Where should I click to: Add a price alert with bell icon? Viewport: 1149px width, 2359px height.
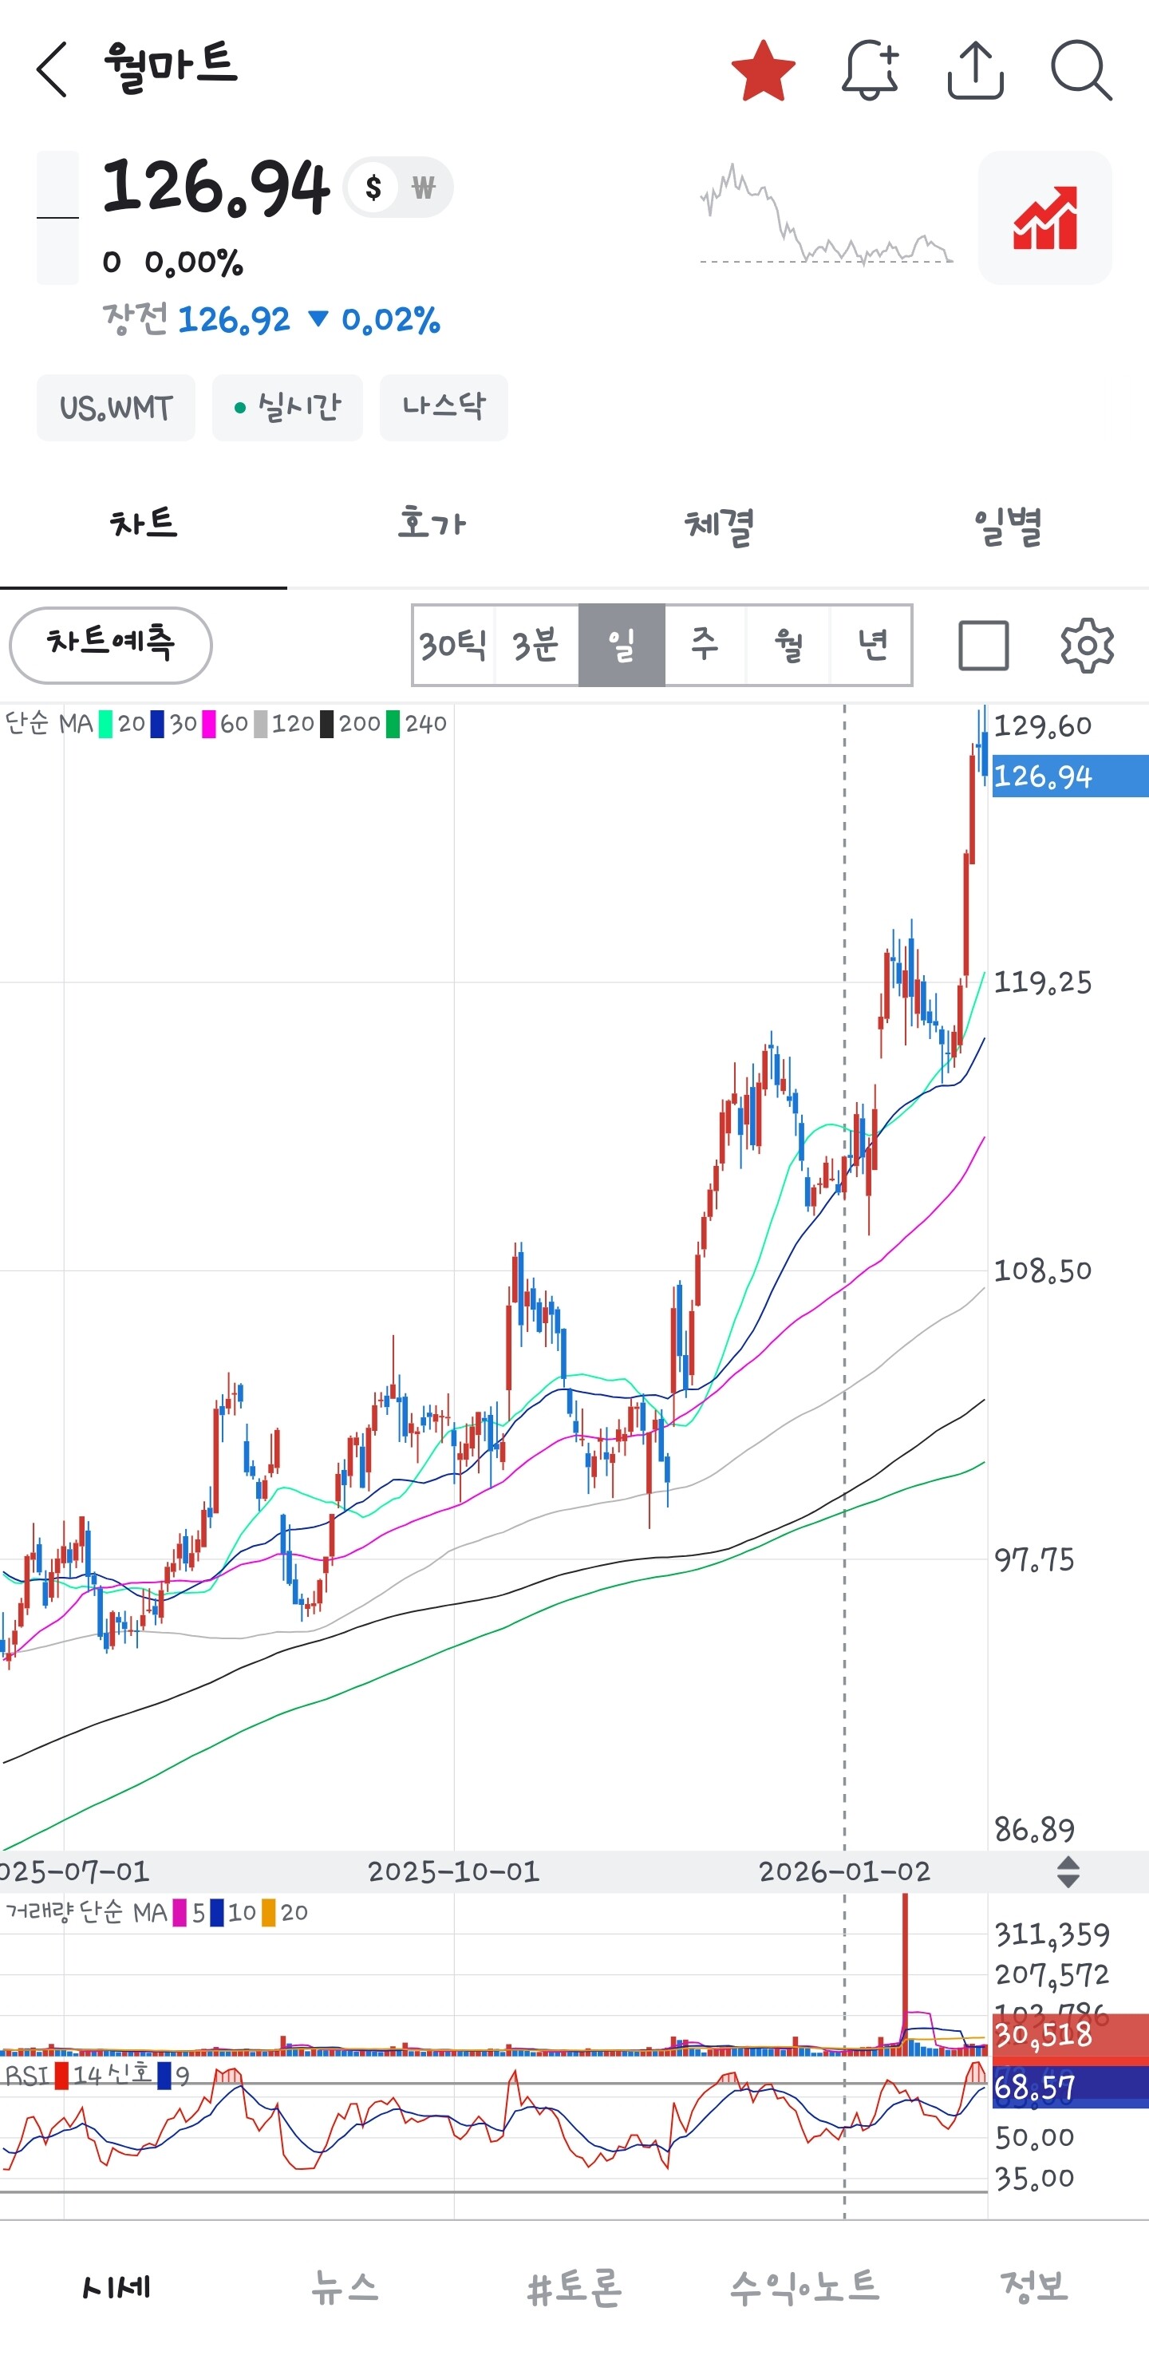[870, 69]
